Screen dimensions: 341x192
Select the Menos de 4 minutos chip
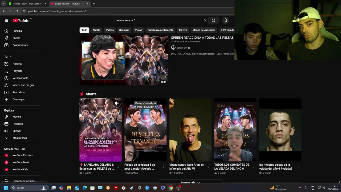pos(204,30)
